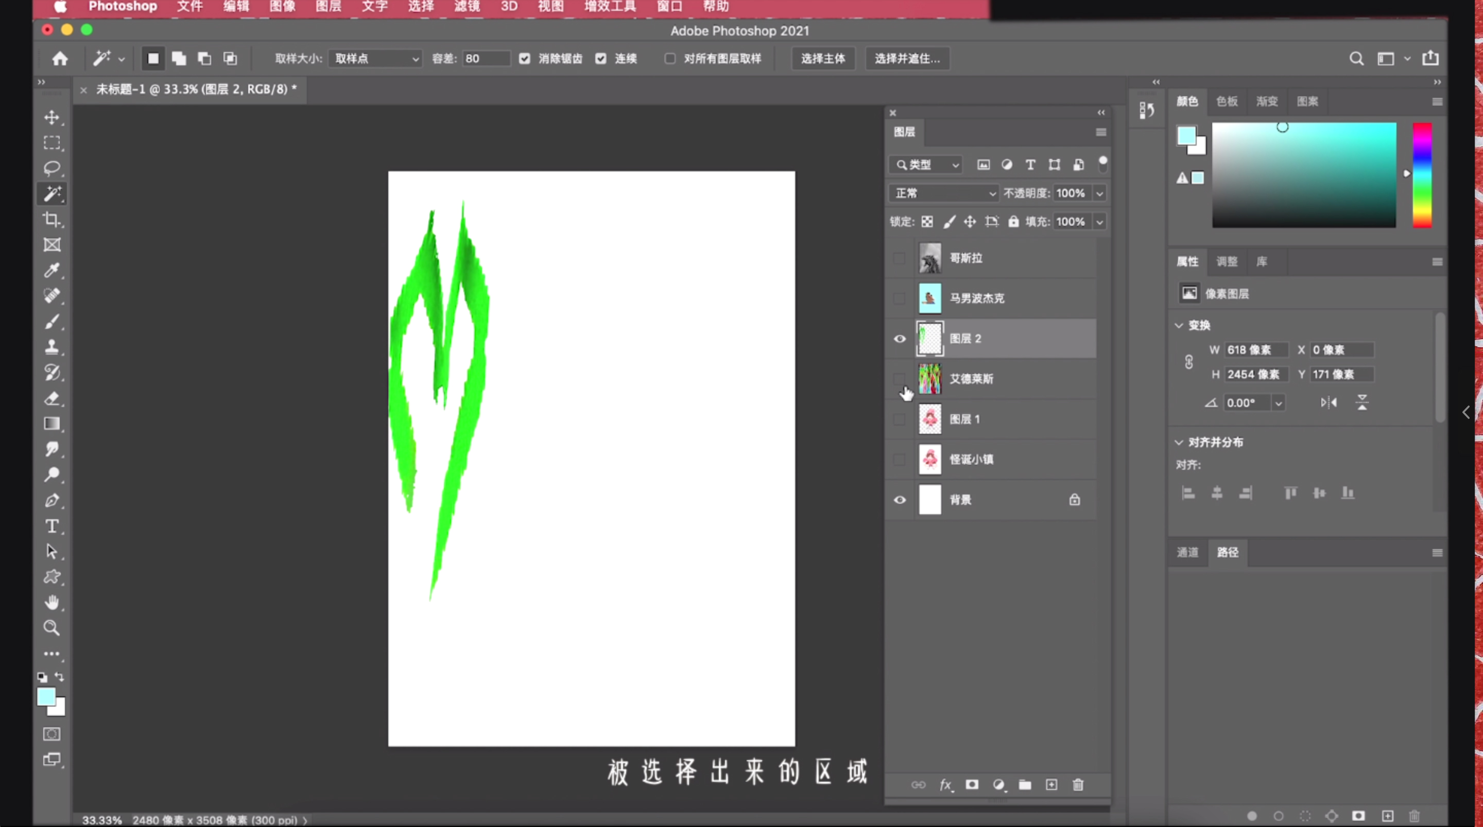Open the 取样点 sample size dropdown
Screen dimensions: 1483x827
pos(375,59)
